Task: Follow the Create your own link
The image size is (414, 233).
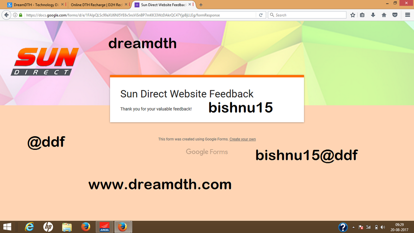Action: pos(243,139)
